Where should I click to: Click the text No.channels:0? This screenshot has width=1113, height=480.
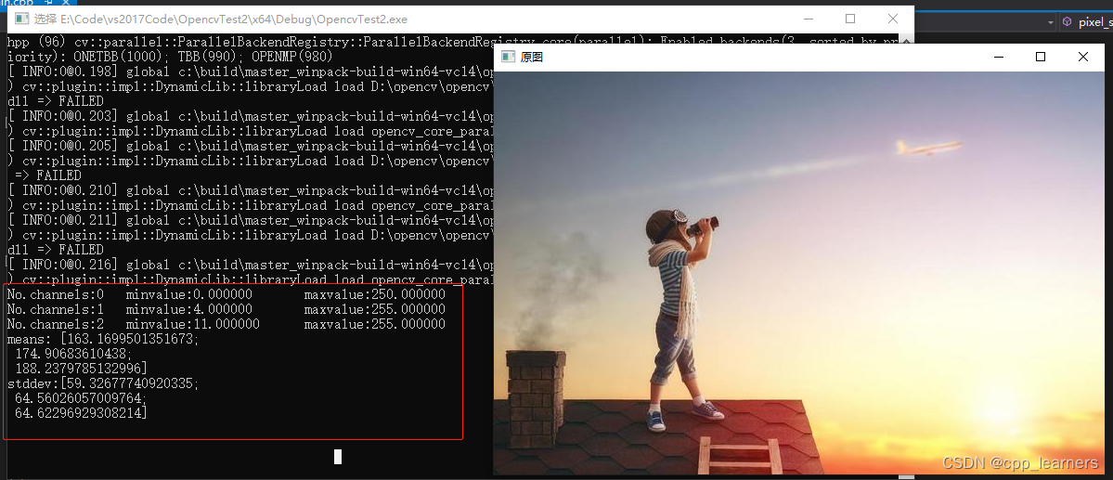click(56, 294)
